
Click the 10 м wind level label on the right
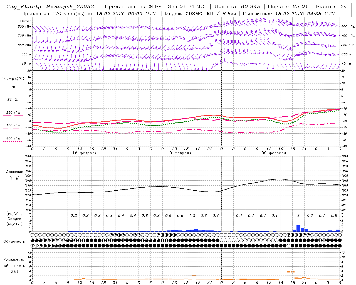pyautogui.click(x=346, y=63)
